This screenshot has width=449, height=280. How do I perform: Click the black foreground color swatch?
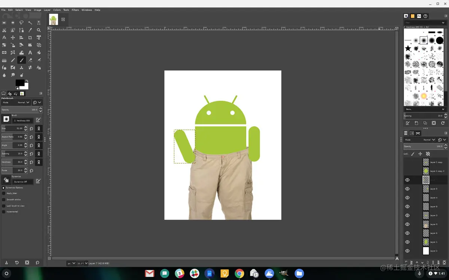pyautogui.click(x=19, y=83)
